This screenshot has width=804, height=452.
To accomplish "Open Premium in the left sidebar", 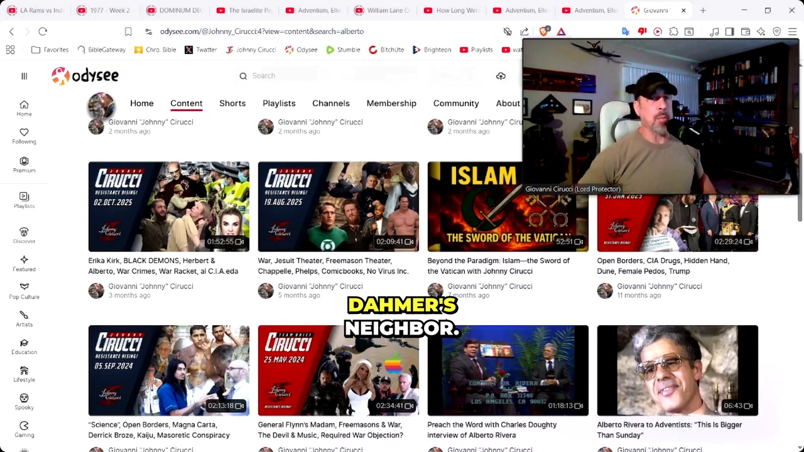I will point(24,164).
